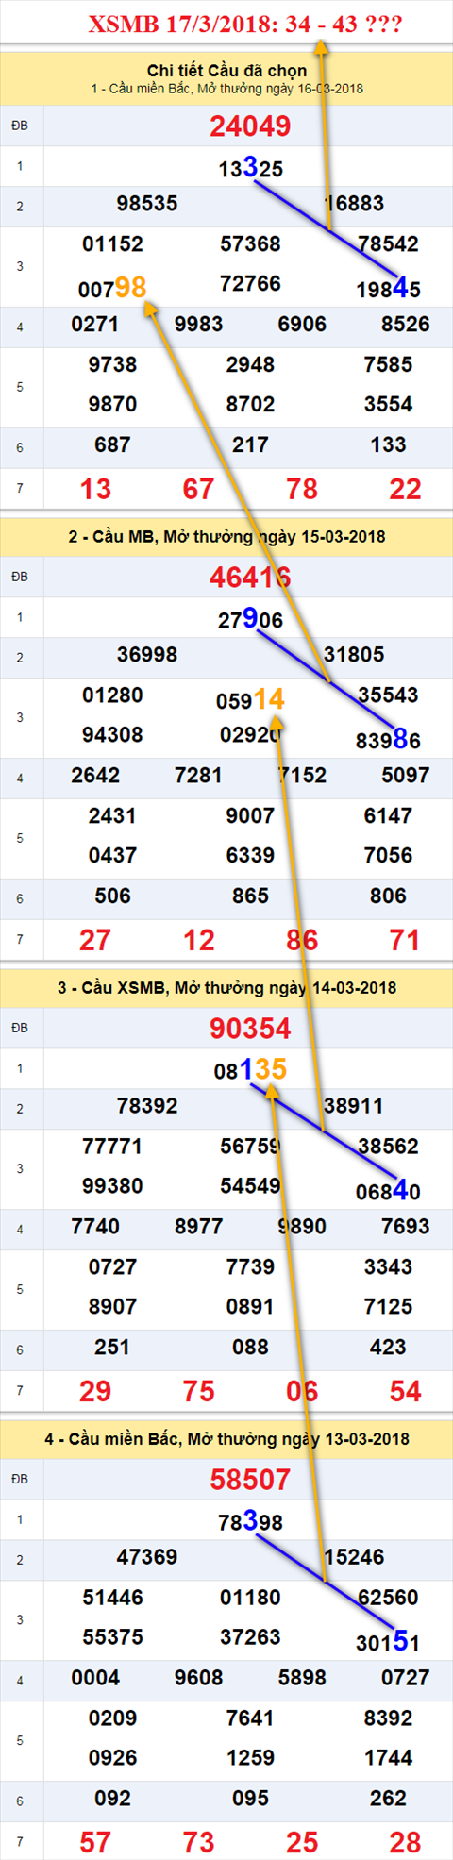The height and width of the screenshot is (1860, 453).
Task: Click sixth prize number 262
Action: tap(388, 1798)
